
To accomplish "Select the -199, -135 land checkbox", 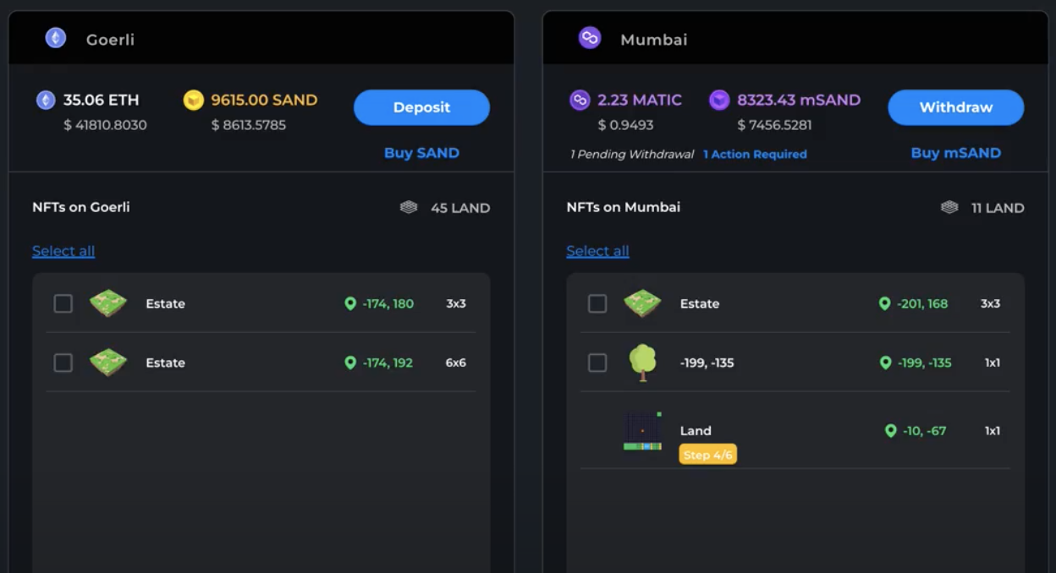I will 597,363.
